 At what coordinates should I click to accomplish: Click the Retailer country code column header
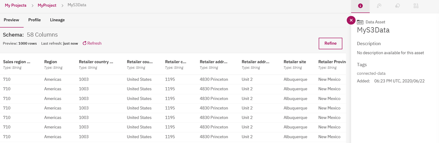(x=96, y=62)
